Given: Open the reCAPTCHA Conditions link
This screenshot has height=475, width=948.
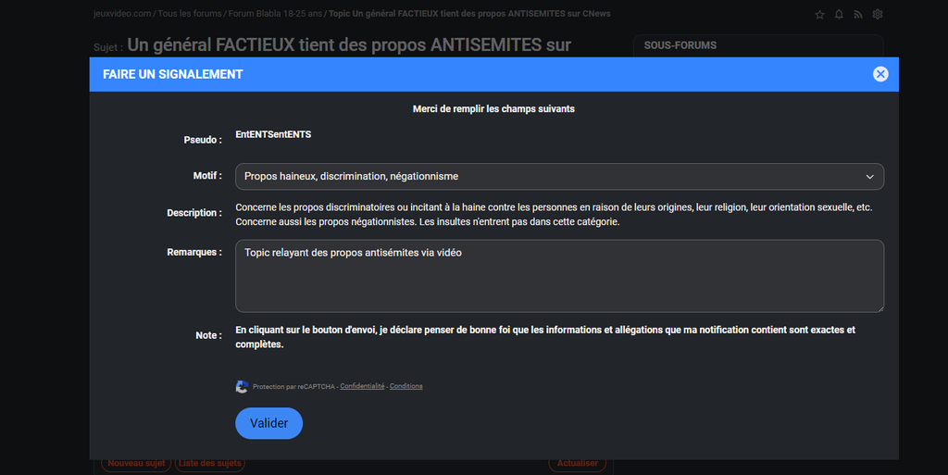Looking at the screenshot, I should [405, 386].
